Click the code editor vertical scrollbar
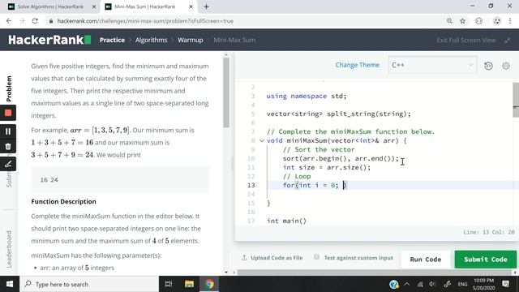The image size is (519, 292). tap(516, 100)
